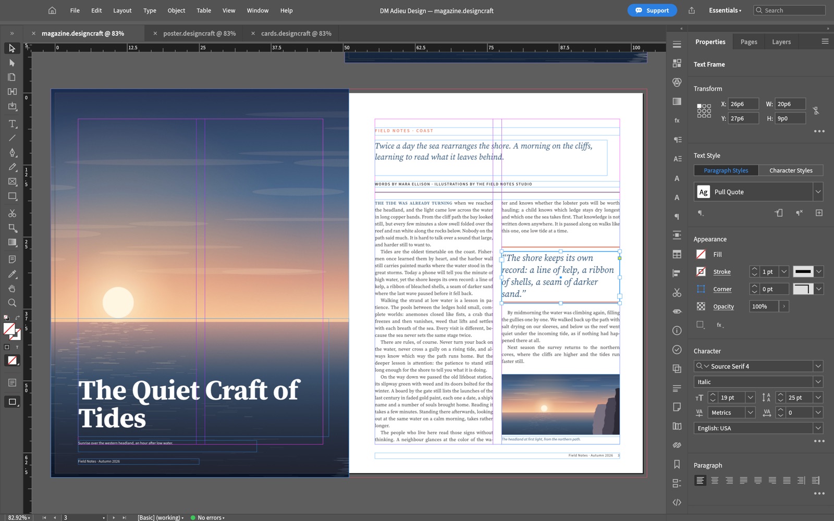Select the Zoom tool magnifier
Screen dimensions: 834x521
pyautogui.click(x=12, y=303)
